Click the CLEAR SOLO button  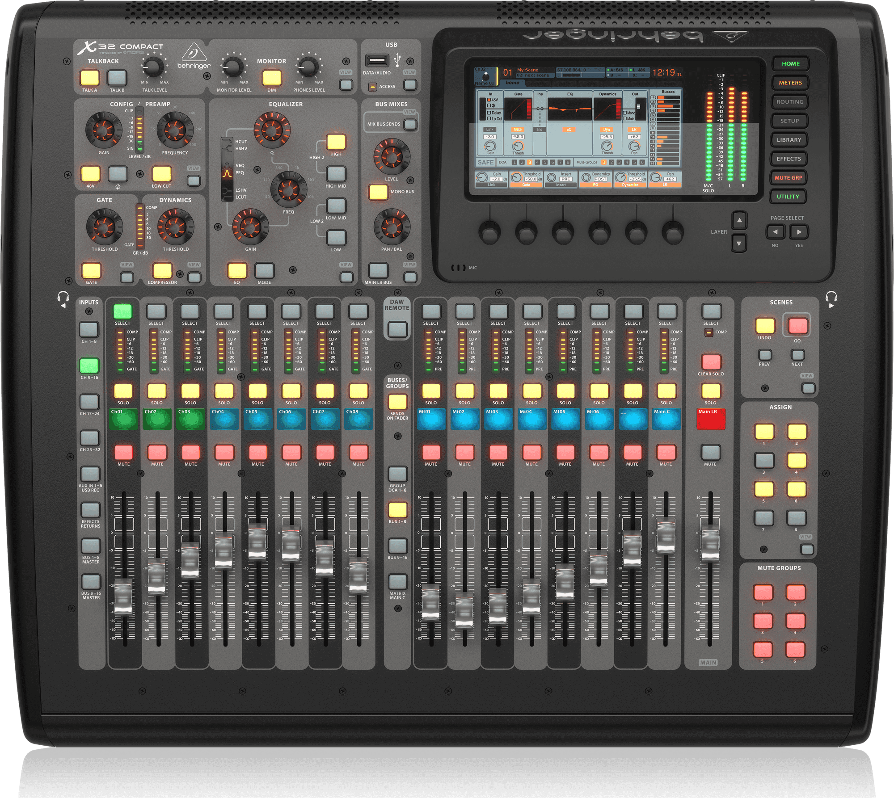point(711,362)
